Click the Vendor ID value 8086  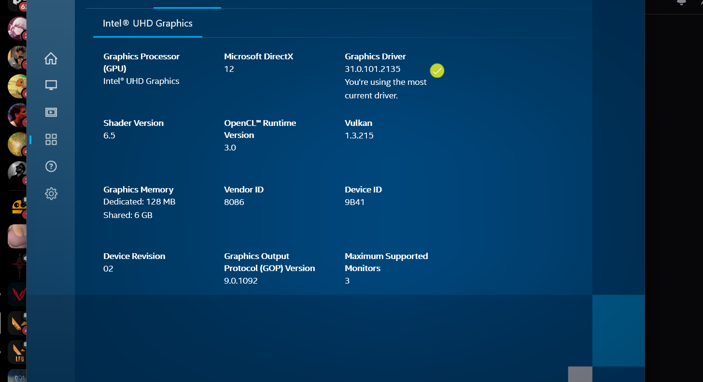point(234,202)
